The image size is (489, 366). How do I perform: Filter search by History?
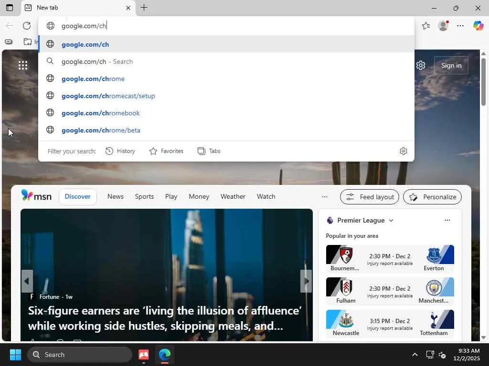[120, 151]
